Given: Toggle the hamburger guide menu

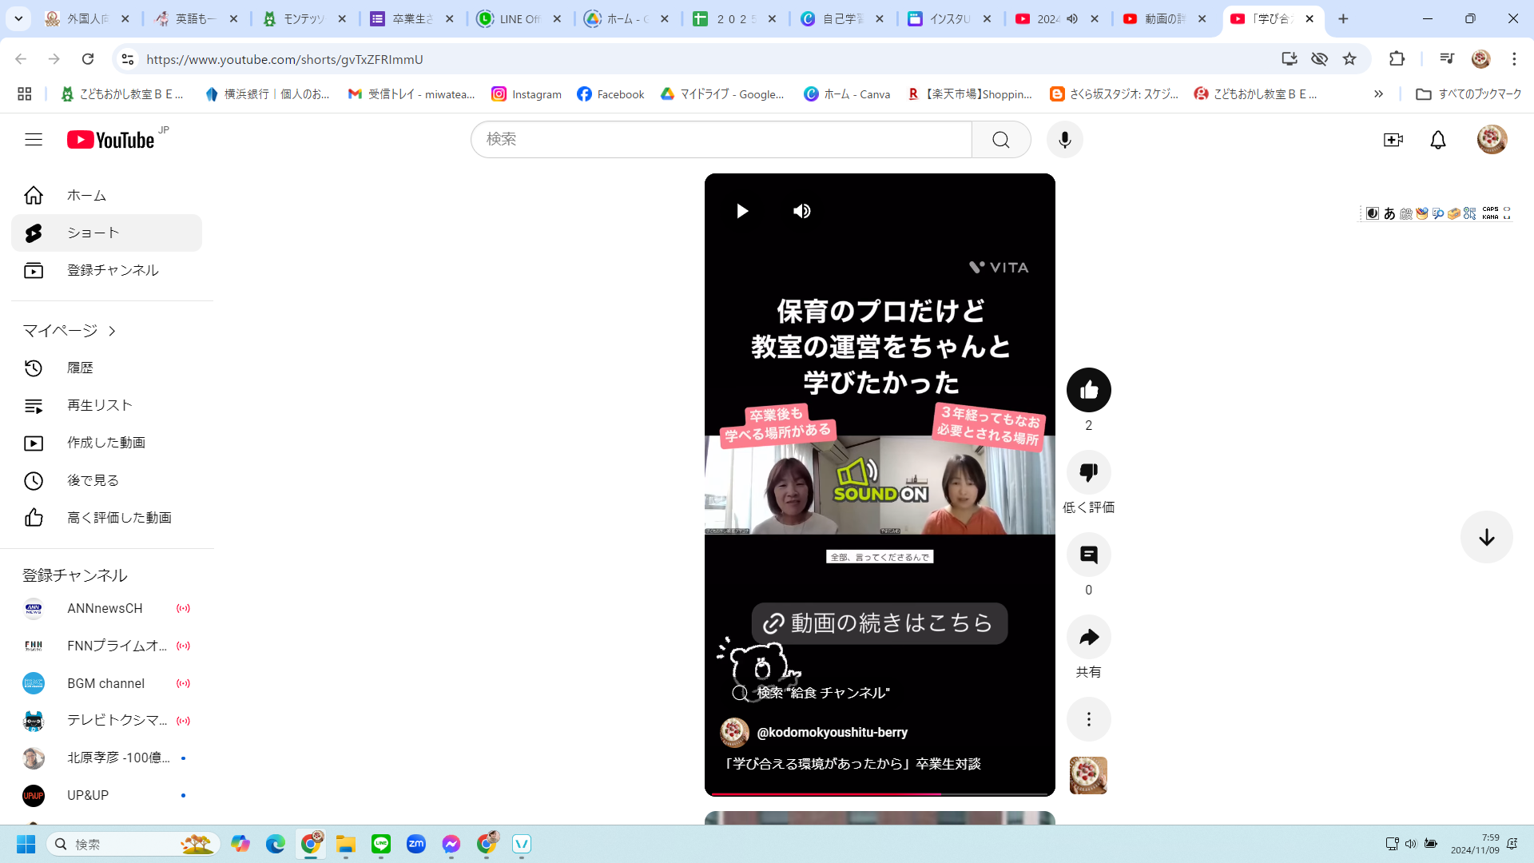Looking at the screenshot, I should [34, 140].
